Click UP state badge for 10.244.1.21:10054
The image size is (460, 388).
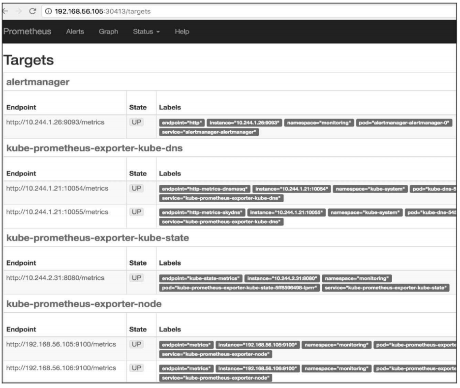(x=136, y=188)
